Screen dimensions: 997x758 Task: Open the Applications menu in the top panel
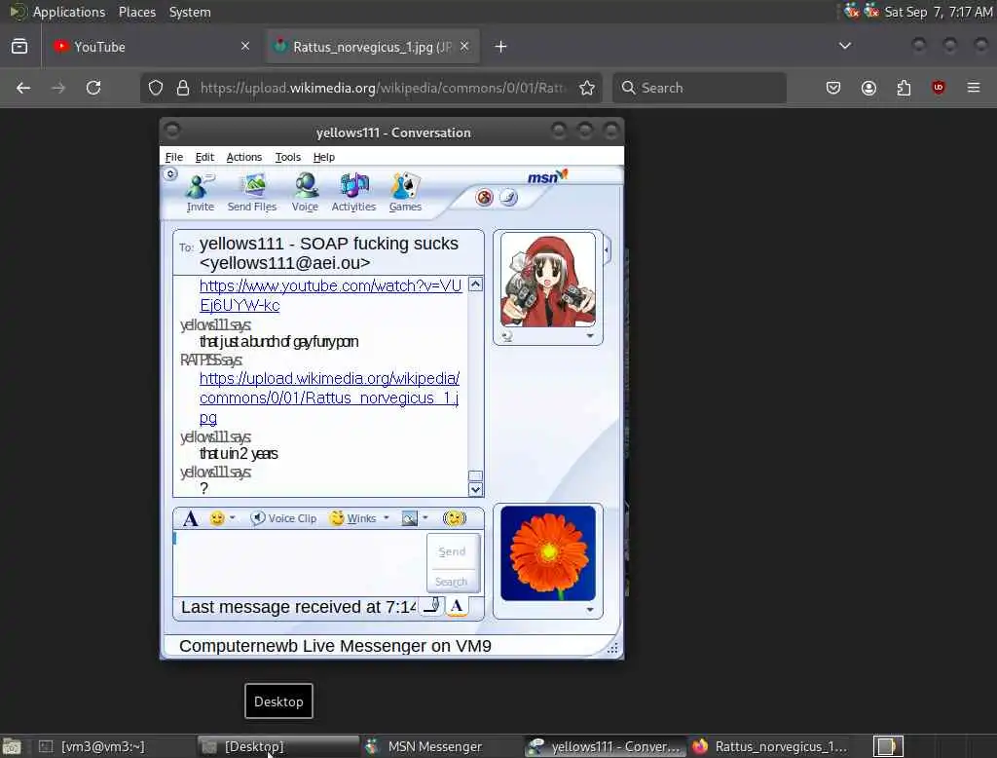coord(69,12)
